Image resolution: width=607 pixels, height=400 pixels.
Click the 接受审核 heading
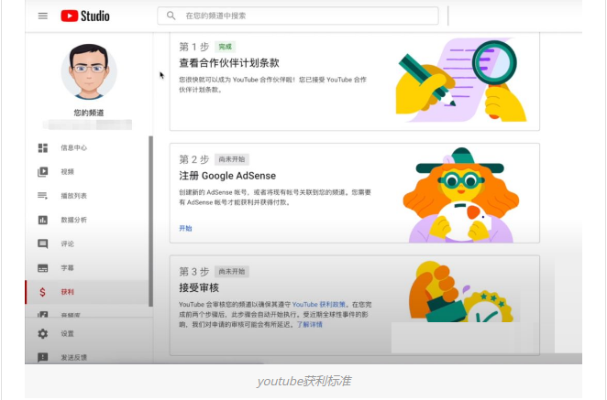click(x=199, y=288)
